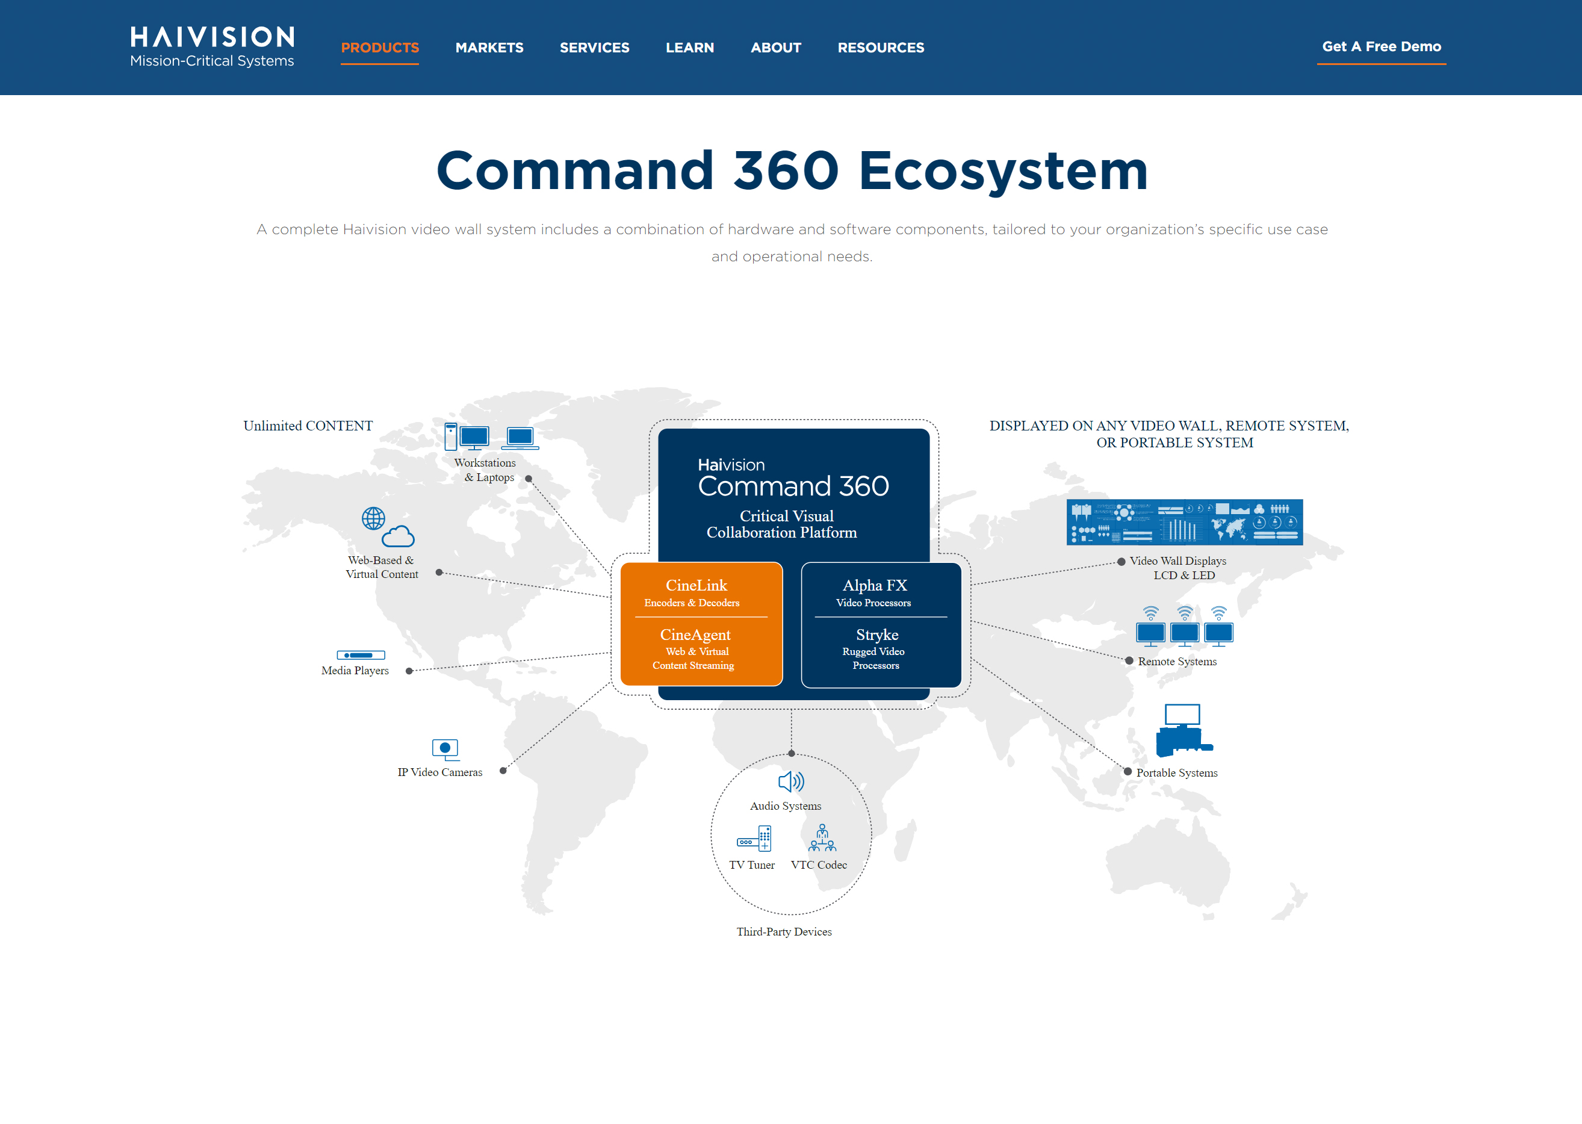Click the 'Third-Party Devices' caption
Screen dimensions: 1582x1124
784,931
